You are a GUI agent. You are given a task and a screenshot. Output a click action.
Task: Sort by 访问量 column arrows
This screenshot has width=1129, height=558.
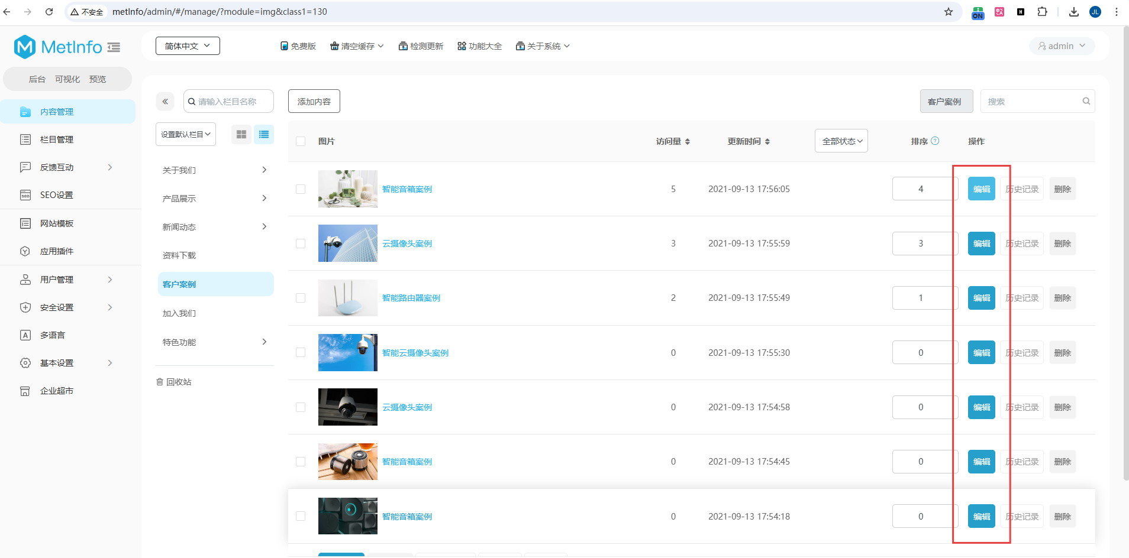pos(687,142)
